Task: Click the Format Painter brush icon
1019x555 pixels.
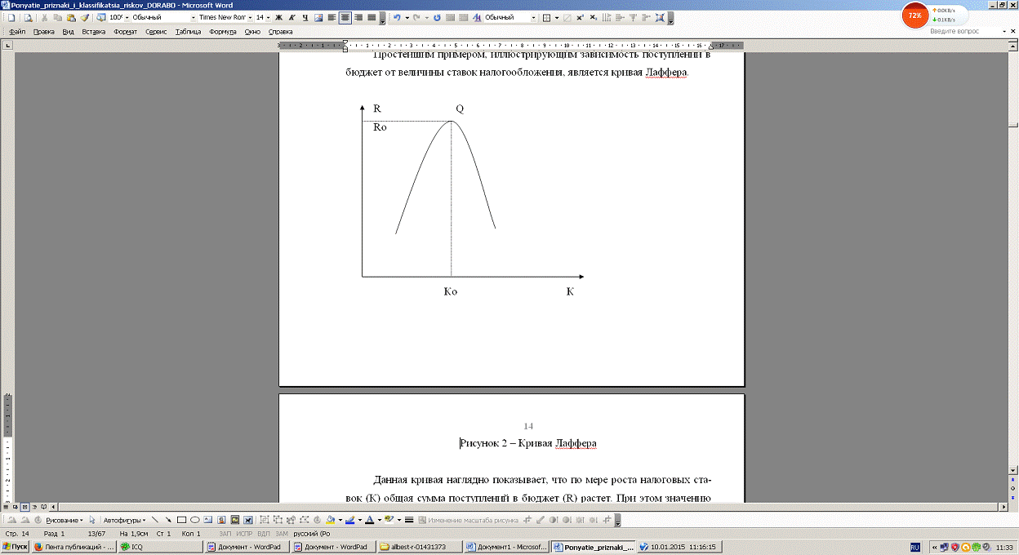Action: 84,17
